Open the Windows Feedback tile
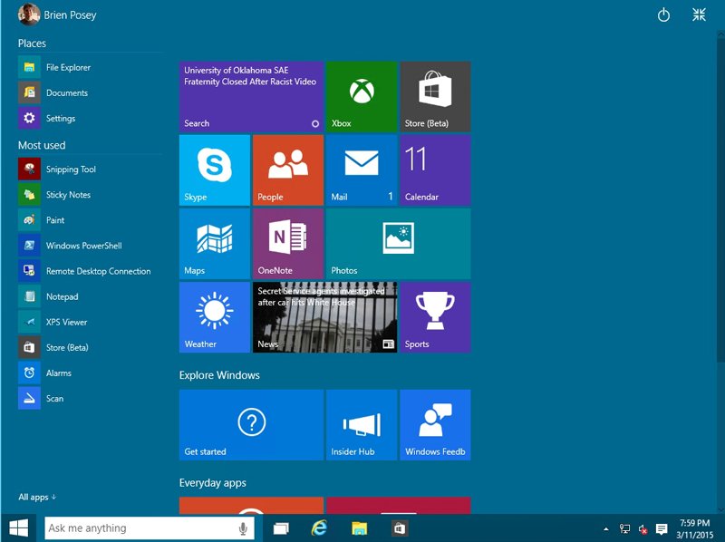 coord(435,425)
